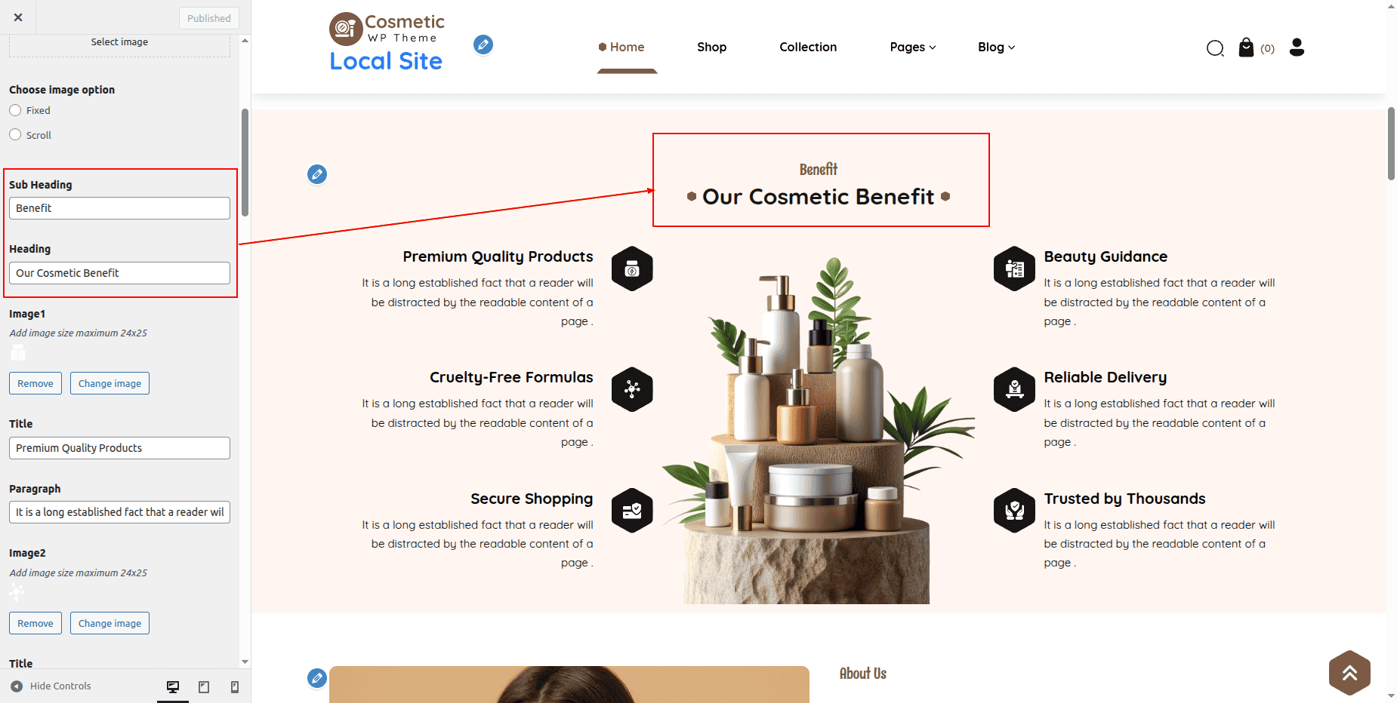Screen dimensions: 1397x703
Task: Hide Controls in customizer footer
Action: point(51,686)
